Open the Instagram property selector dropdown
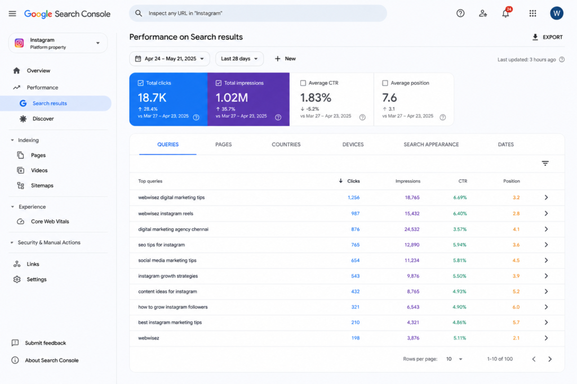Image resolution: width=577 pixels, height=384 pixels. (58, 43)
